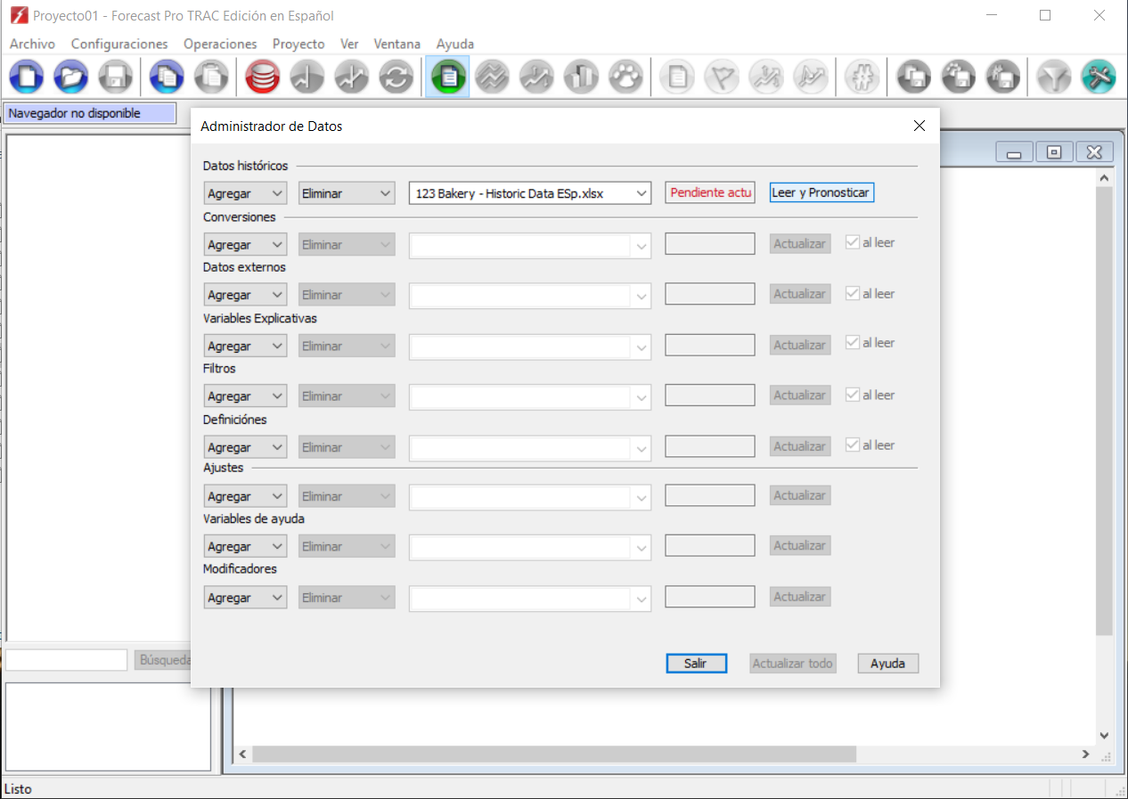
Task: Open Agregar dropdown under Variables Explicativas
Action: 245,346
